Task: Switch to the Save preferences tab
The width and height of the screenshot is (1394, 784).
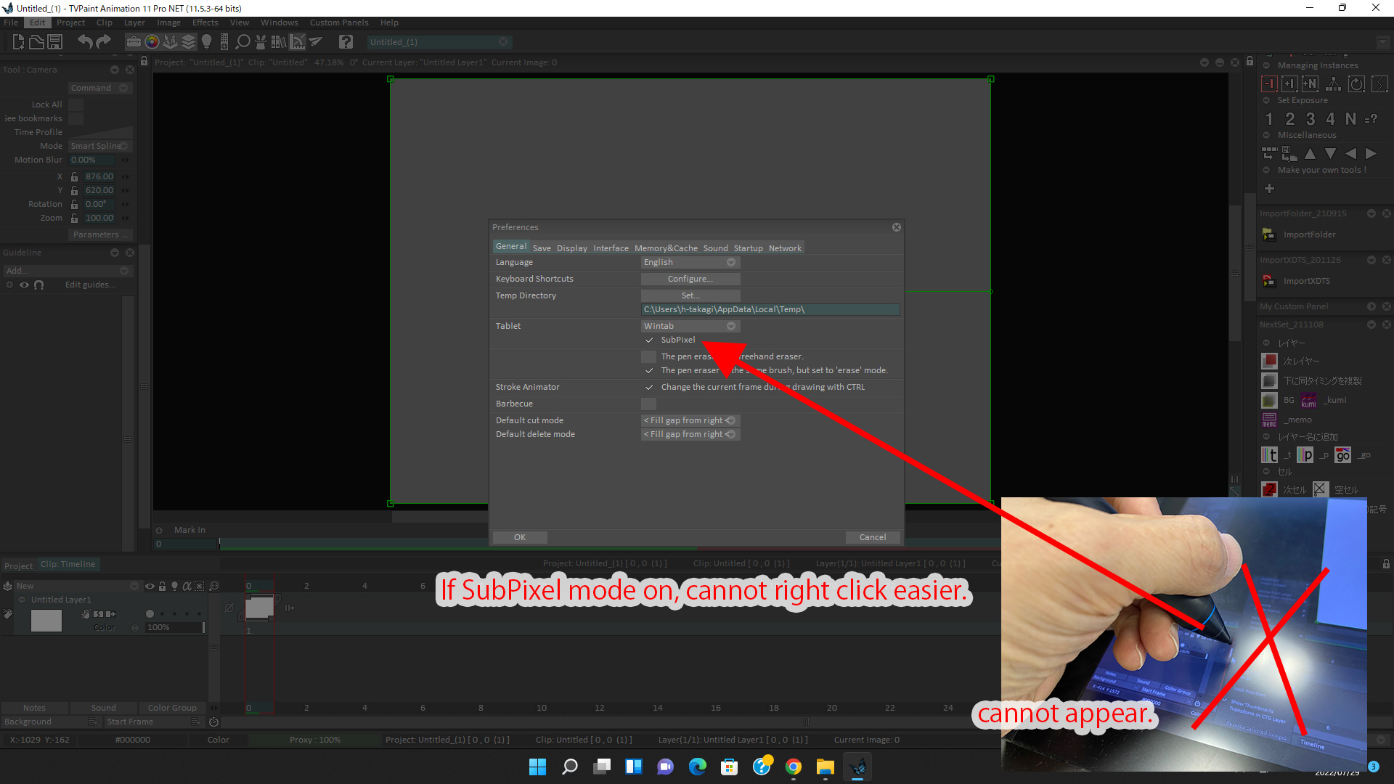Action: (x=542, y=248)
